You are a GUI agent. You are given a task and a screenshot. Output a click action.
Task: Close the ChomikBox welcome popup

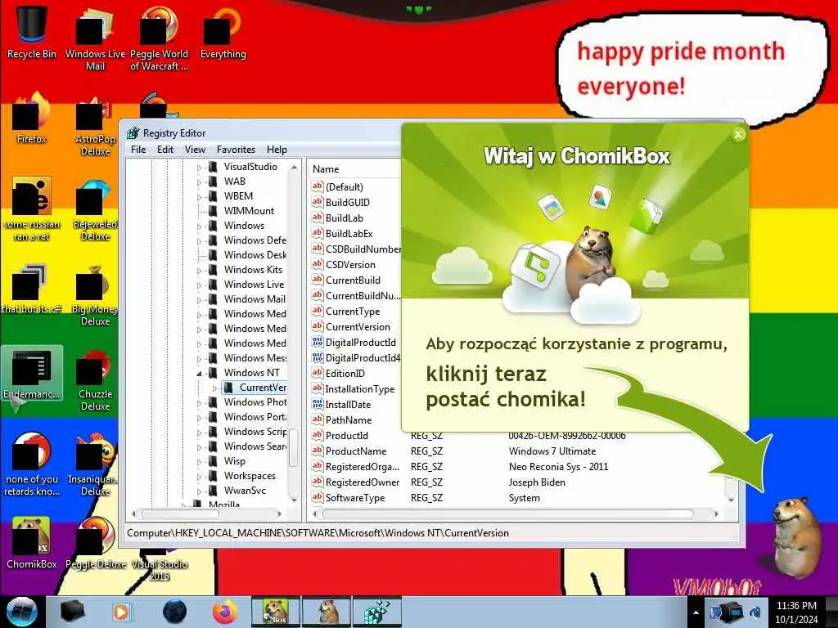coord(738,135)
